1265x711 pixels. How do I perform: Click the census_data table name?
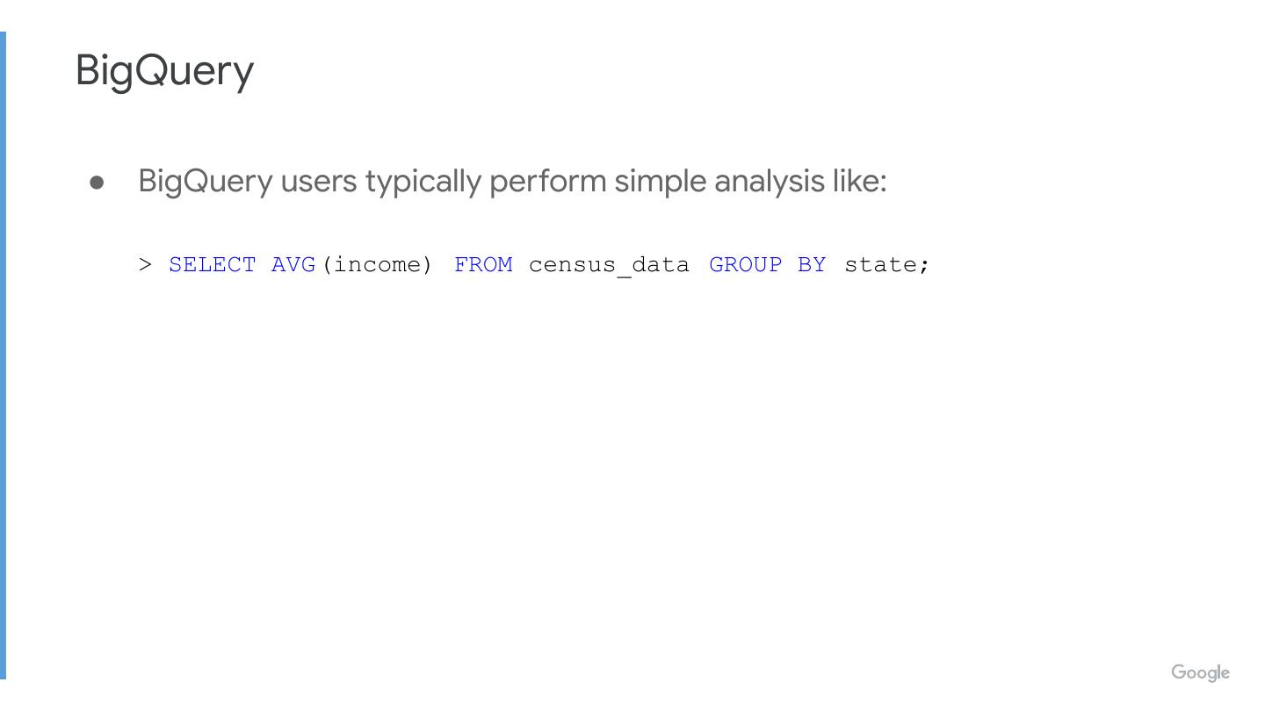pos(609,264)
